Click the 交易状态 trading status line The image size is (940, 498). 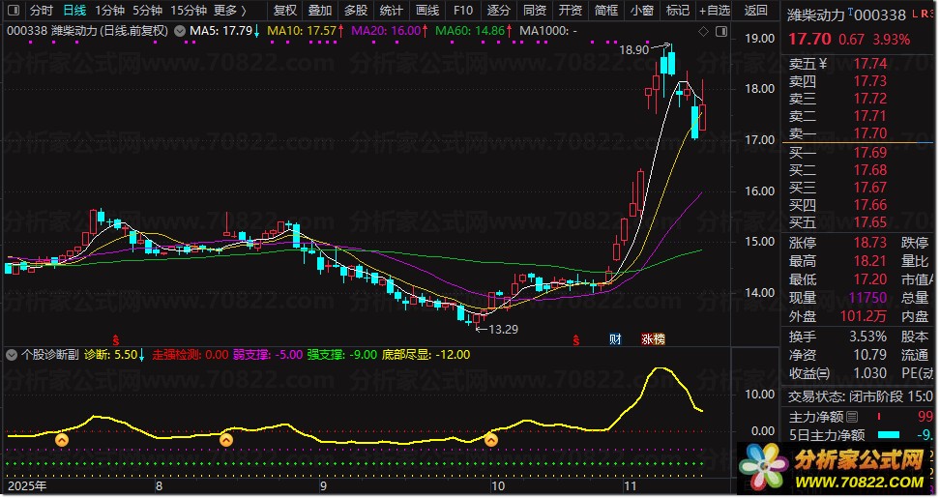[x=861, y=396]
